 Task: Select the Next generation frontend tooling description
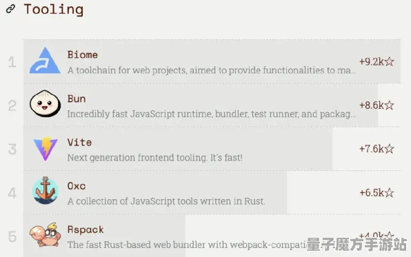(x=155, y=158)
